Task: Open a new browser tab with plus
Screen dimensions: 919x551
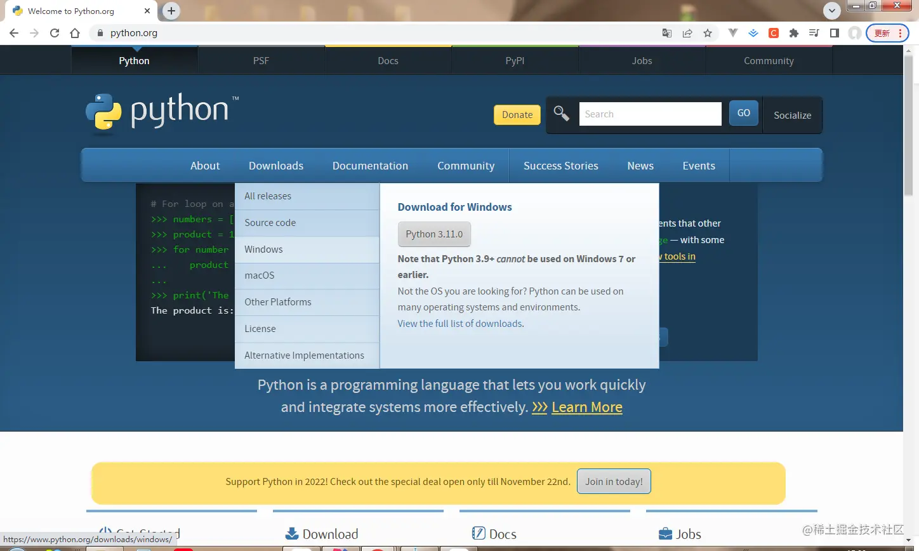Action: pyautogui.click(x=171, y=11)
